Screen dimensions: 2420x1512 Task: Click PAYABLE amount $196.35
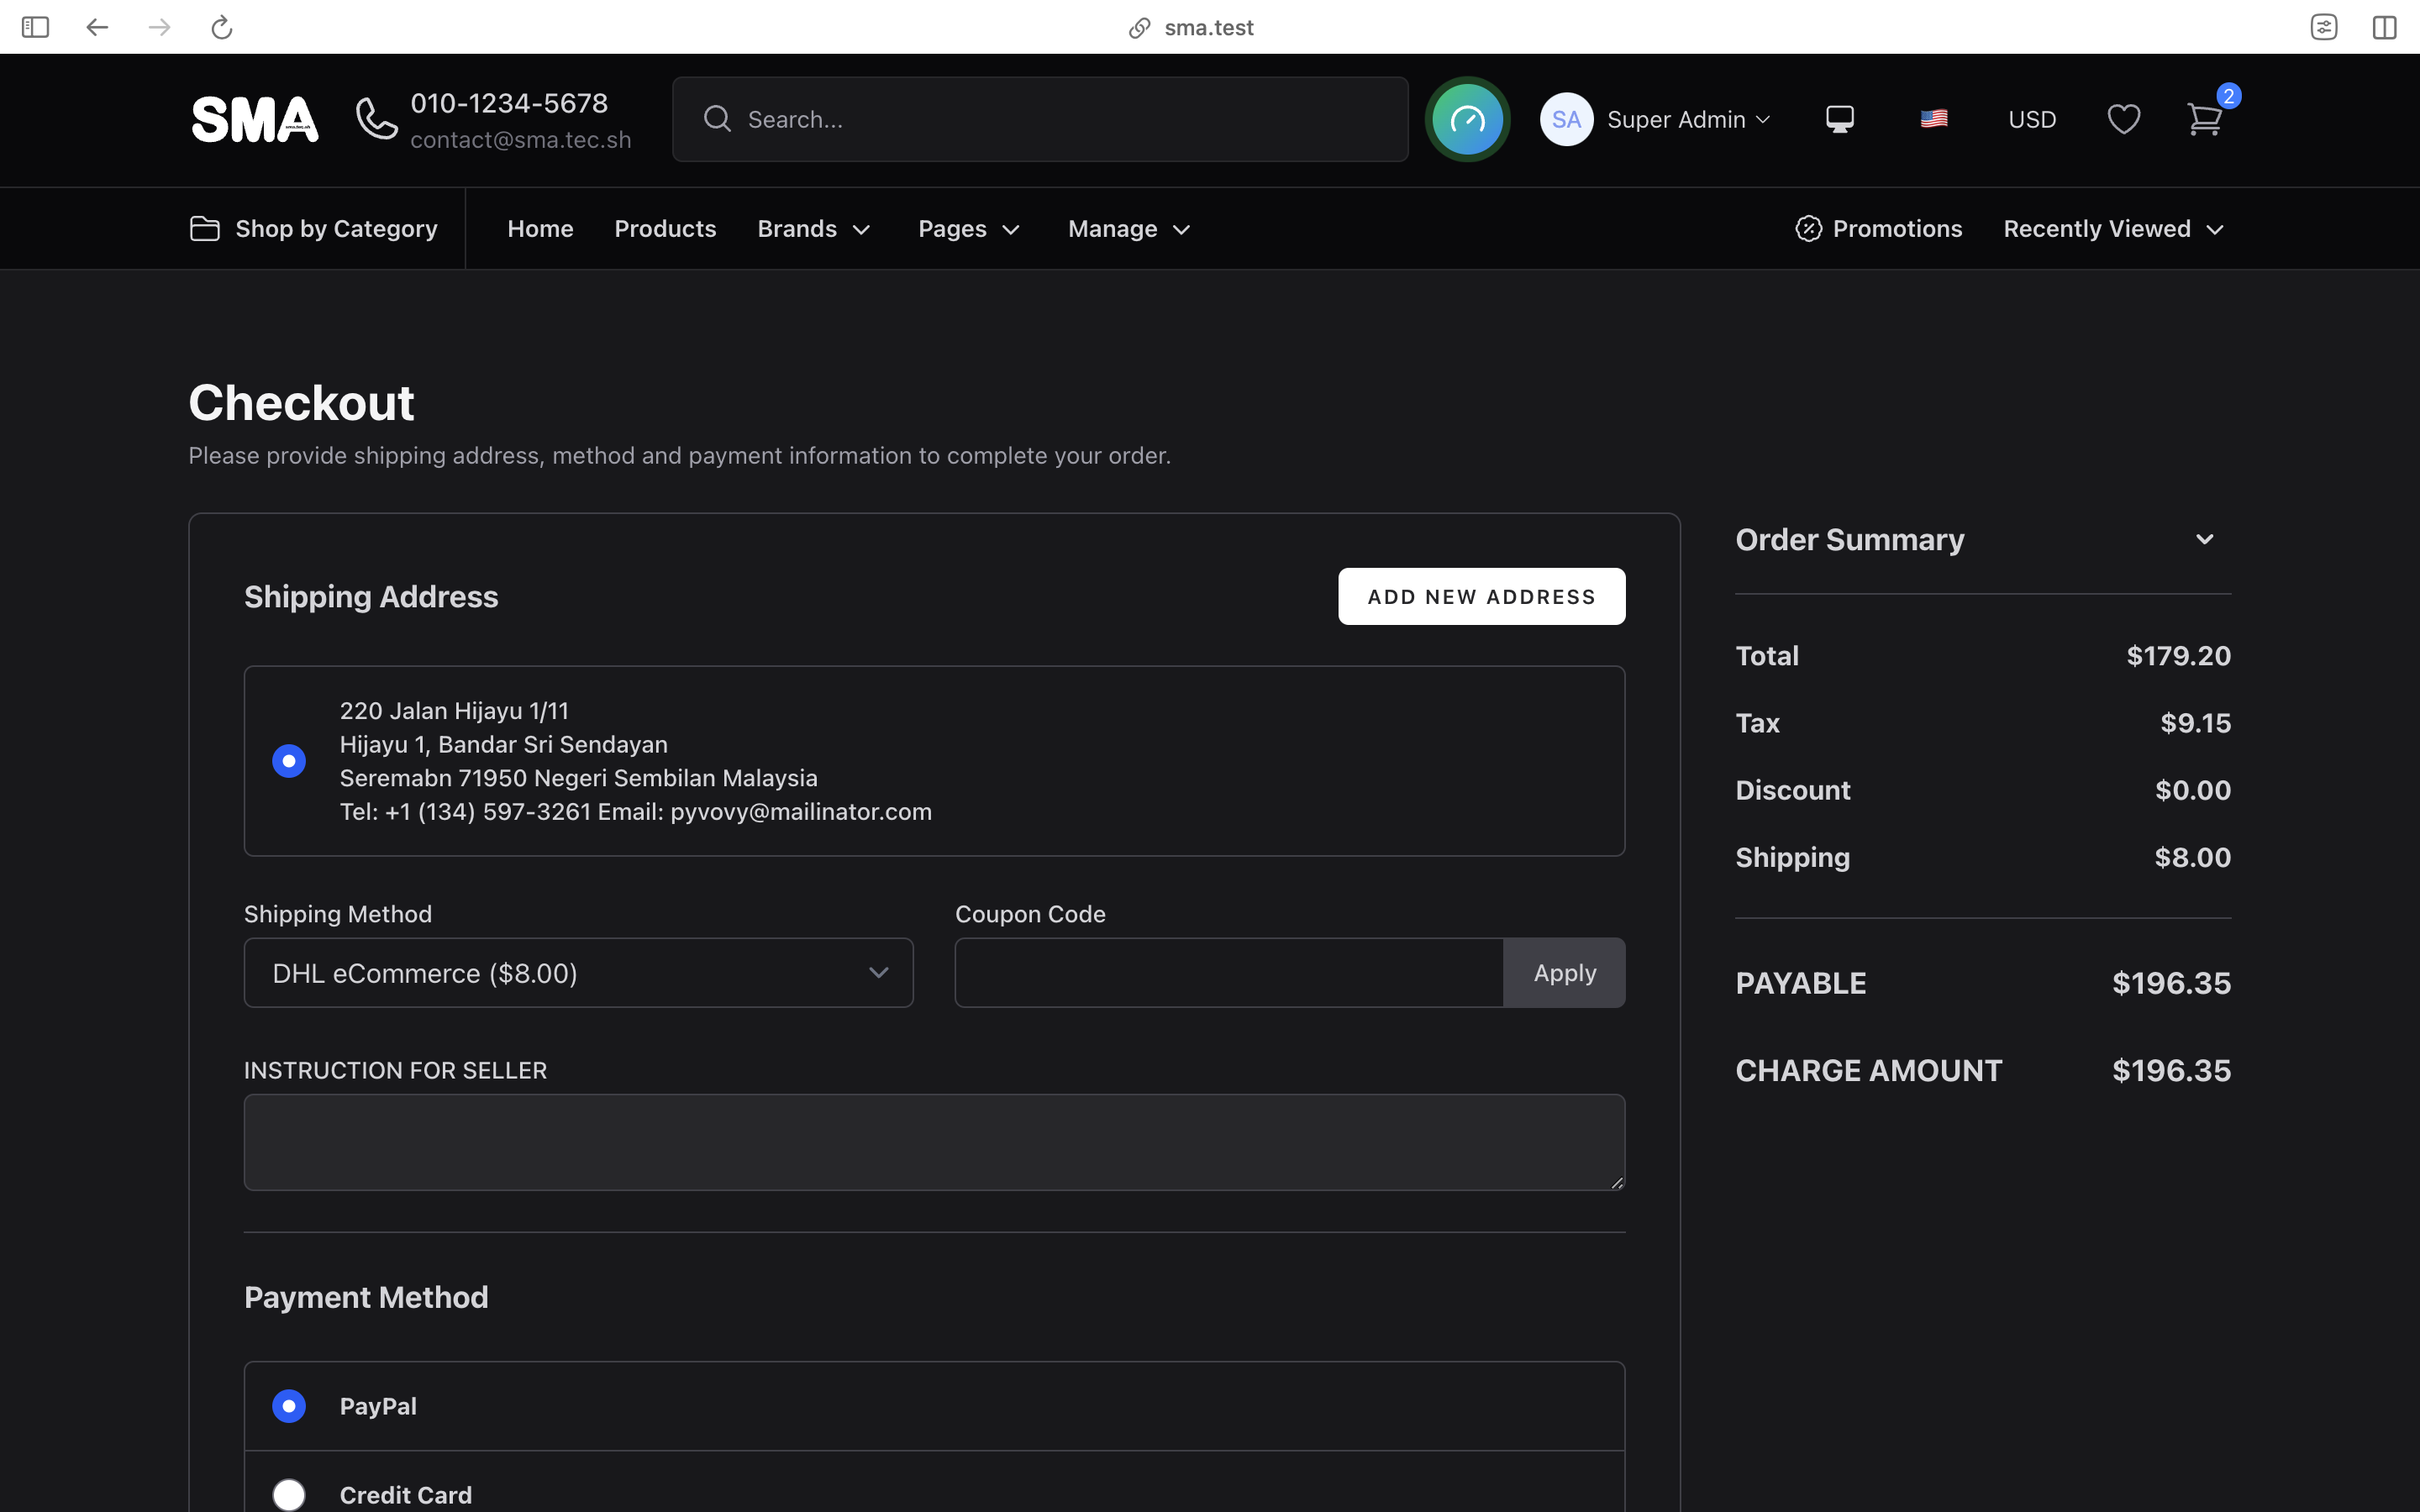coord(2171,983)
